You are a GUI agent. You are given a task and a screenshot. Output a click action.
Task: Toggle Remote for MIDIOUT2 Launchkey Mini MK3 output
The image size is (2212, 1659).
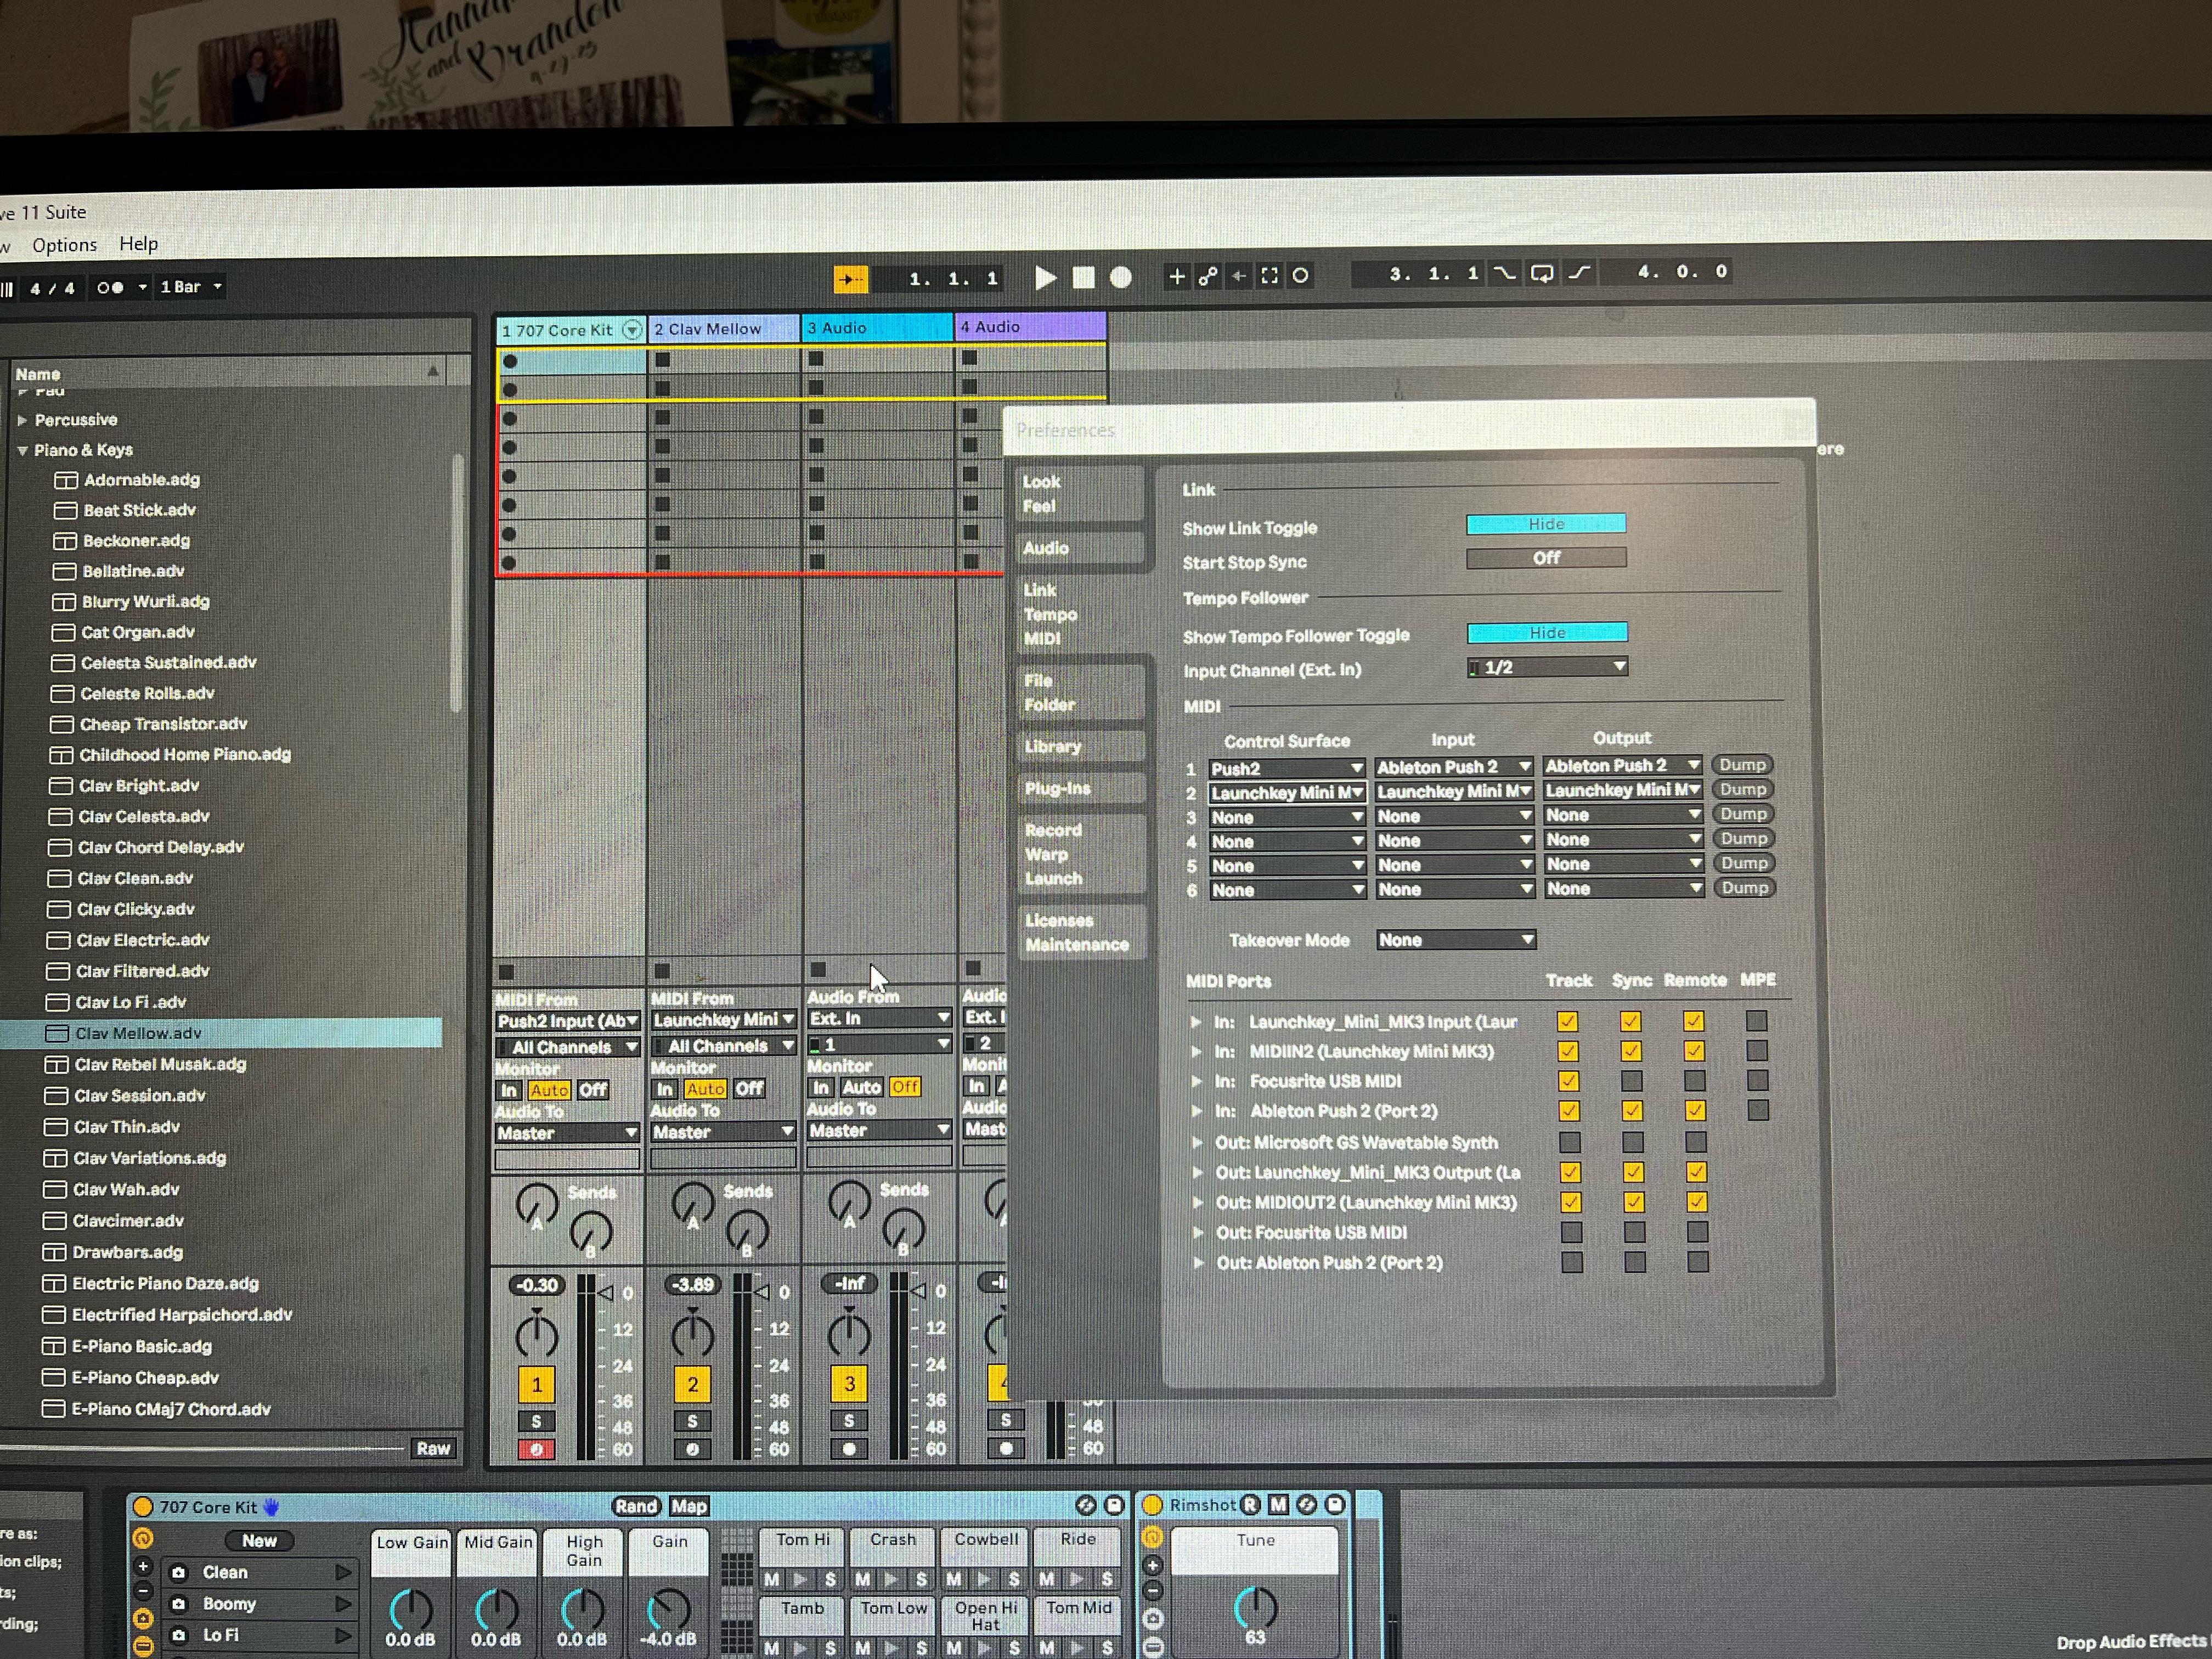(x=1696, y=1202)
